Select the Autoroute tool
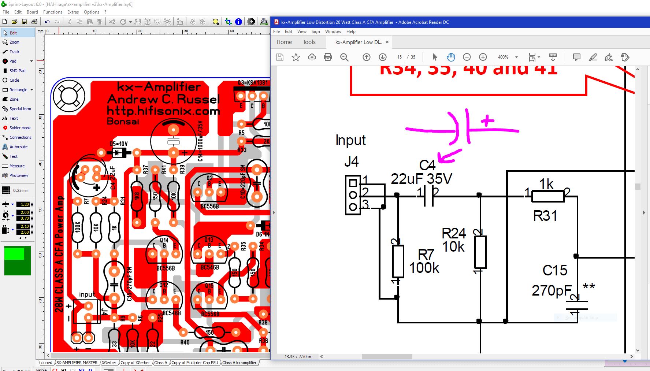This screenshot has width=650, height=371. point(18,147)
